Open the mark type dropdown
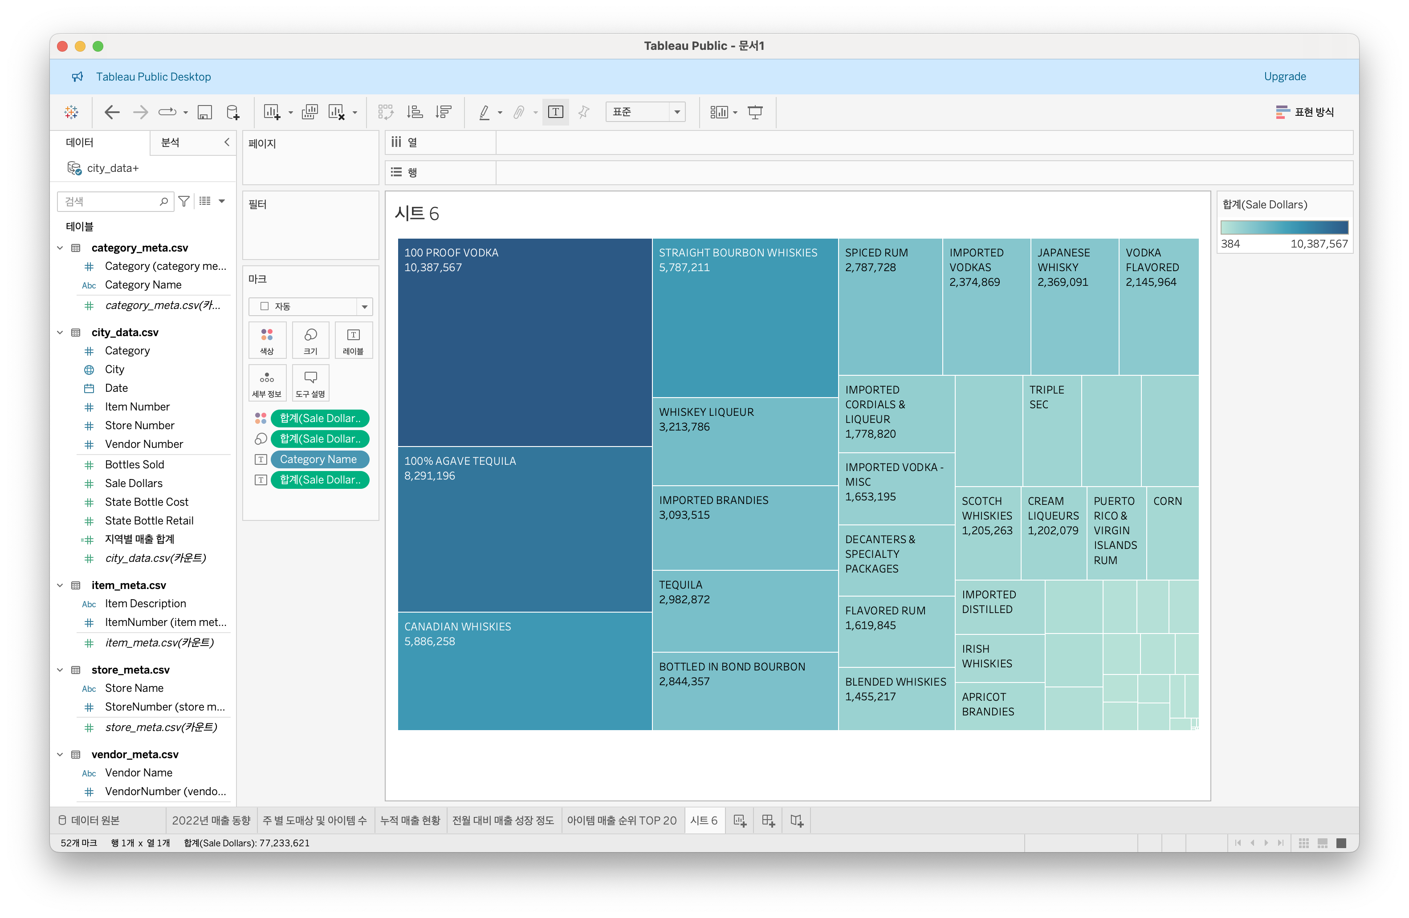This screenshot has height=918, width=1409. (x=310, y=306)
